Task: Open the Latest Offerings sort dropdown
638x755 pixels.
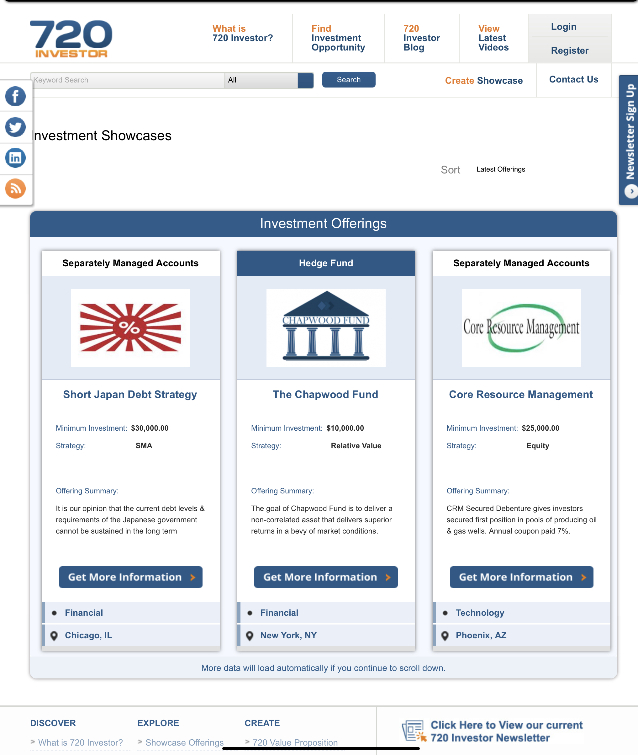Action: (501, 169)
